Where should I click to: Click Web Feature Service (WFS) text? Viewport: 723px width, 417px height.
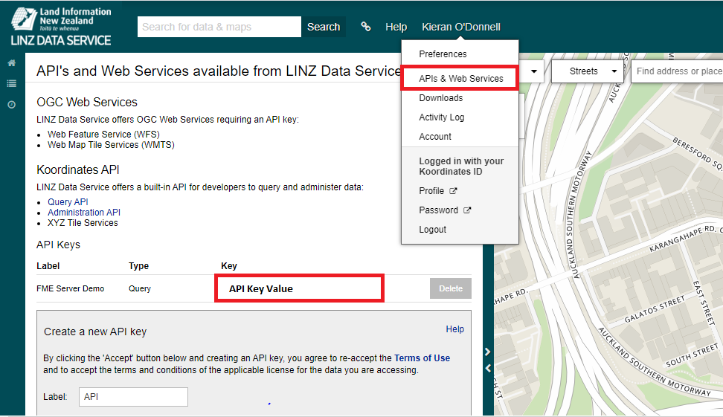tap(103, 134)
